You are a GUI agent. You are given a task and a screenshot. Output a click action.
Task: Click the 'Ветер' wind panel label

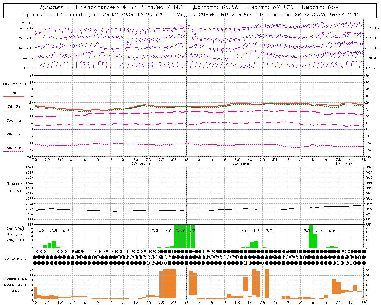point(28,23)
